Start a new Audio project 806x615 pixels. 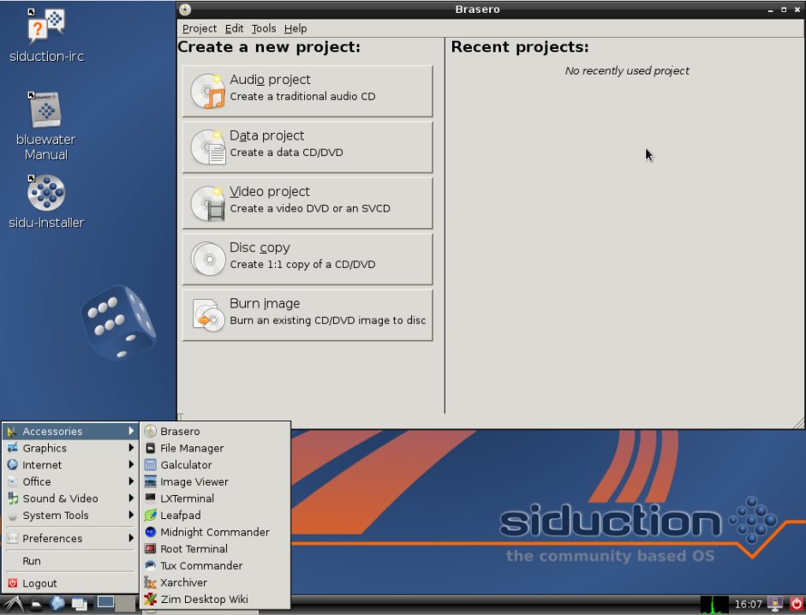(307, 91)
